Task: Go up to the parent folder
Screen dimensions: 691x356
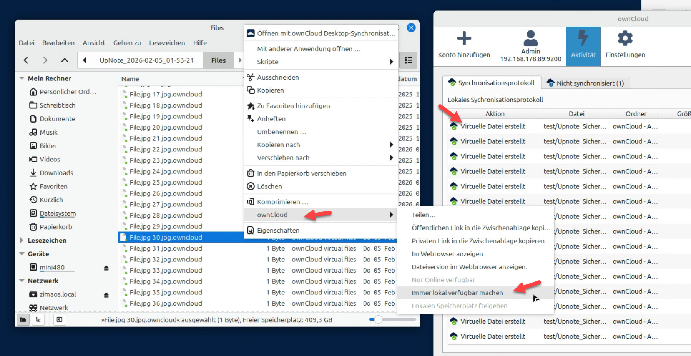Action: click(x=65, y=60)
